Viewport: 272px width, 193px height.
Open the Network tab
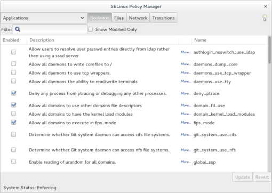tap(138, 18)
